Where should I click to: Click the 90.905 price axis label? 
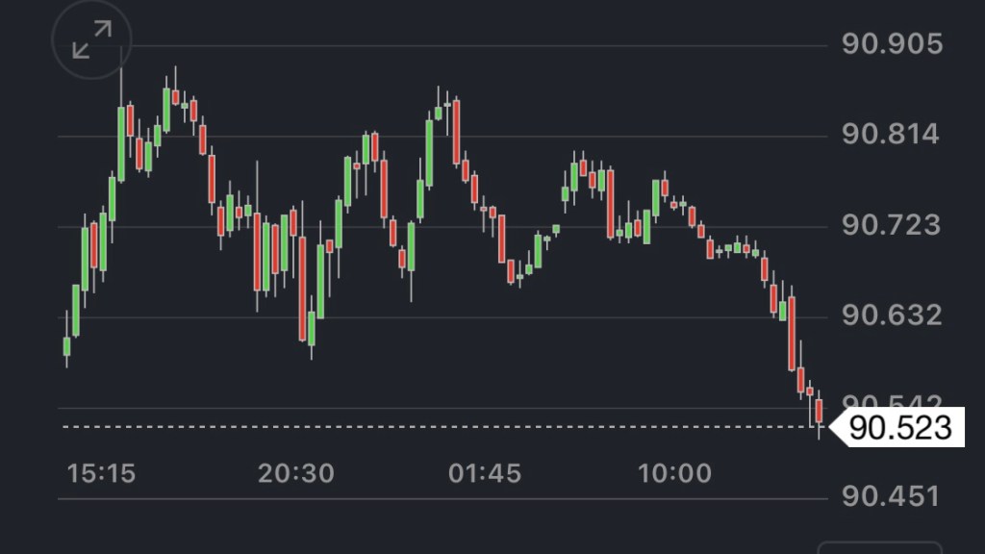tap(892, 44)
